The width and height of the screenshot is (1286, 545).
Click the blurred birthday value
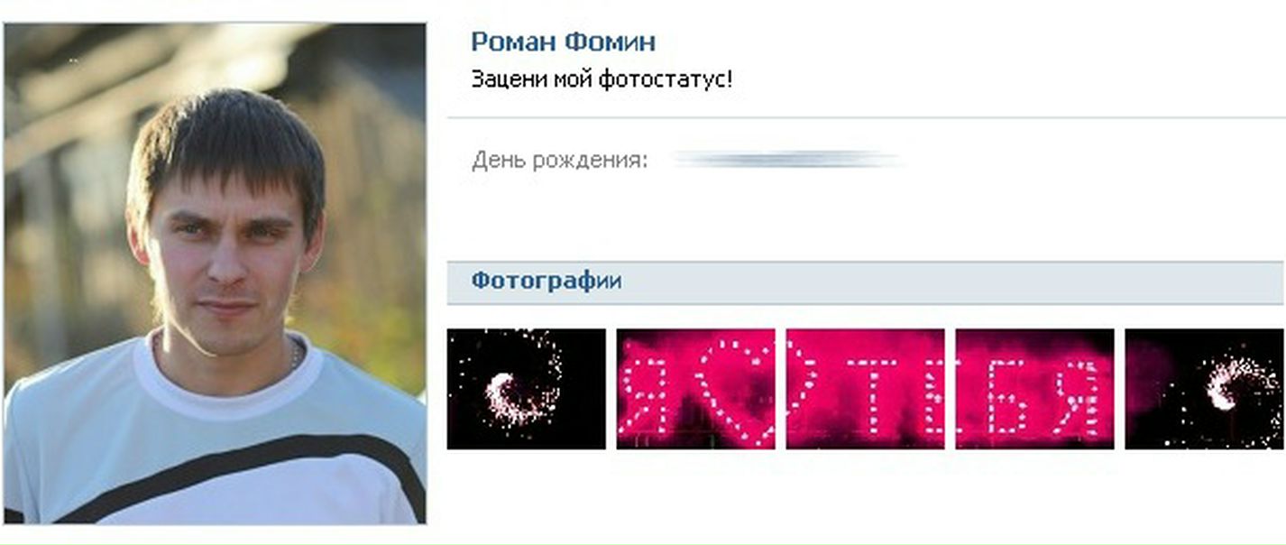[x=789, y=161]
